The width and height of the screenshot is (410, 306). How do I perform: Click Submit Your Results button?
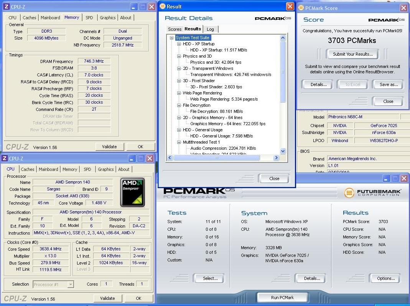click(352, 54)
